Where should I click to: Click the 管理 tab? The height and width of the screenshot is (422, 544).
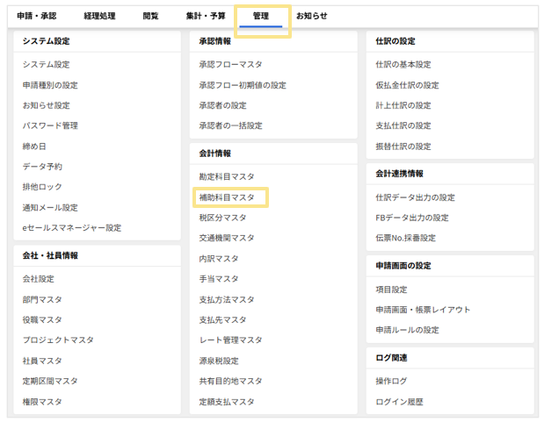pyautogui.click(x=261, y=16)
